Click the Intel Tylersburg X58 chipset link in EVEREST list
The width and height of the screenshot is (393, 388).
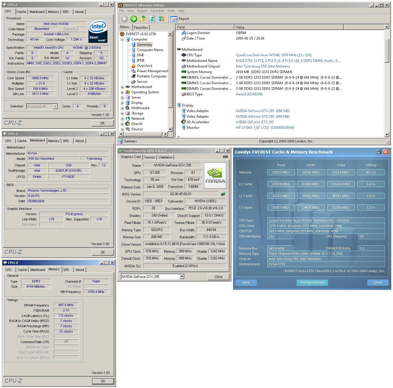tap(263, 66)
